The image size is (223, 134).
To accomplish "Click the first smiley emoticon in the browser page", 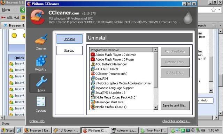I will (14, 35).
